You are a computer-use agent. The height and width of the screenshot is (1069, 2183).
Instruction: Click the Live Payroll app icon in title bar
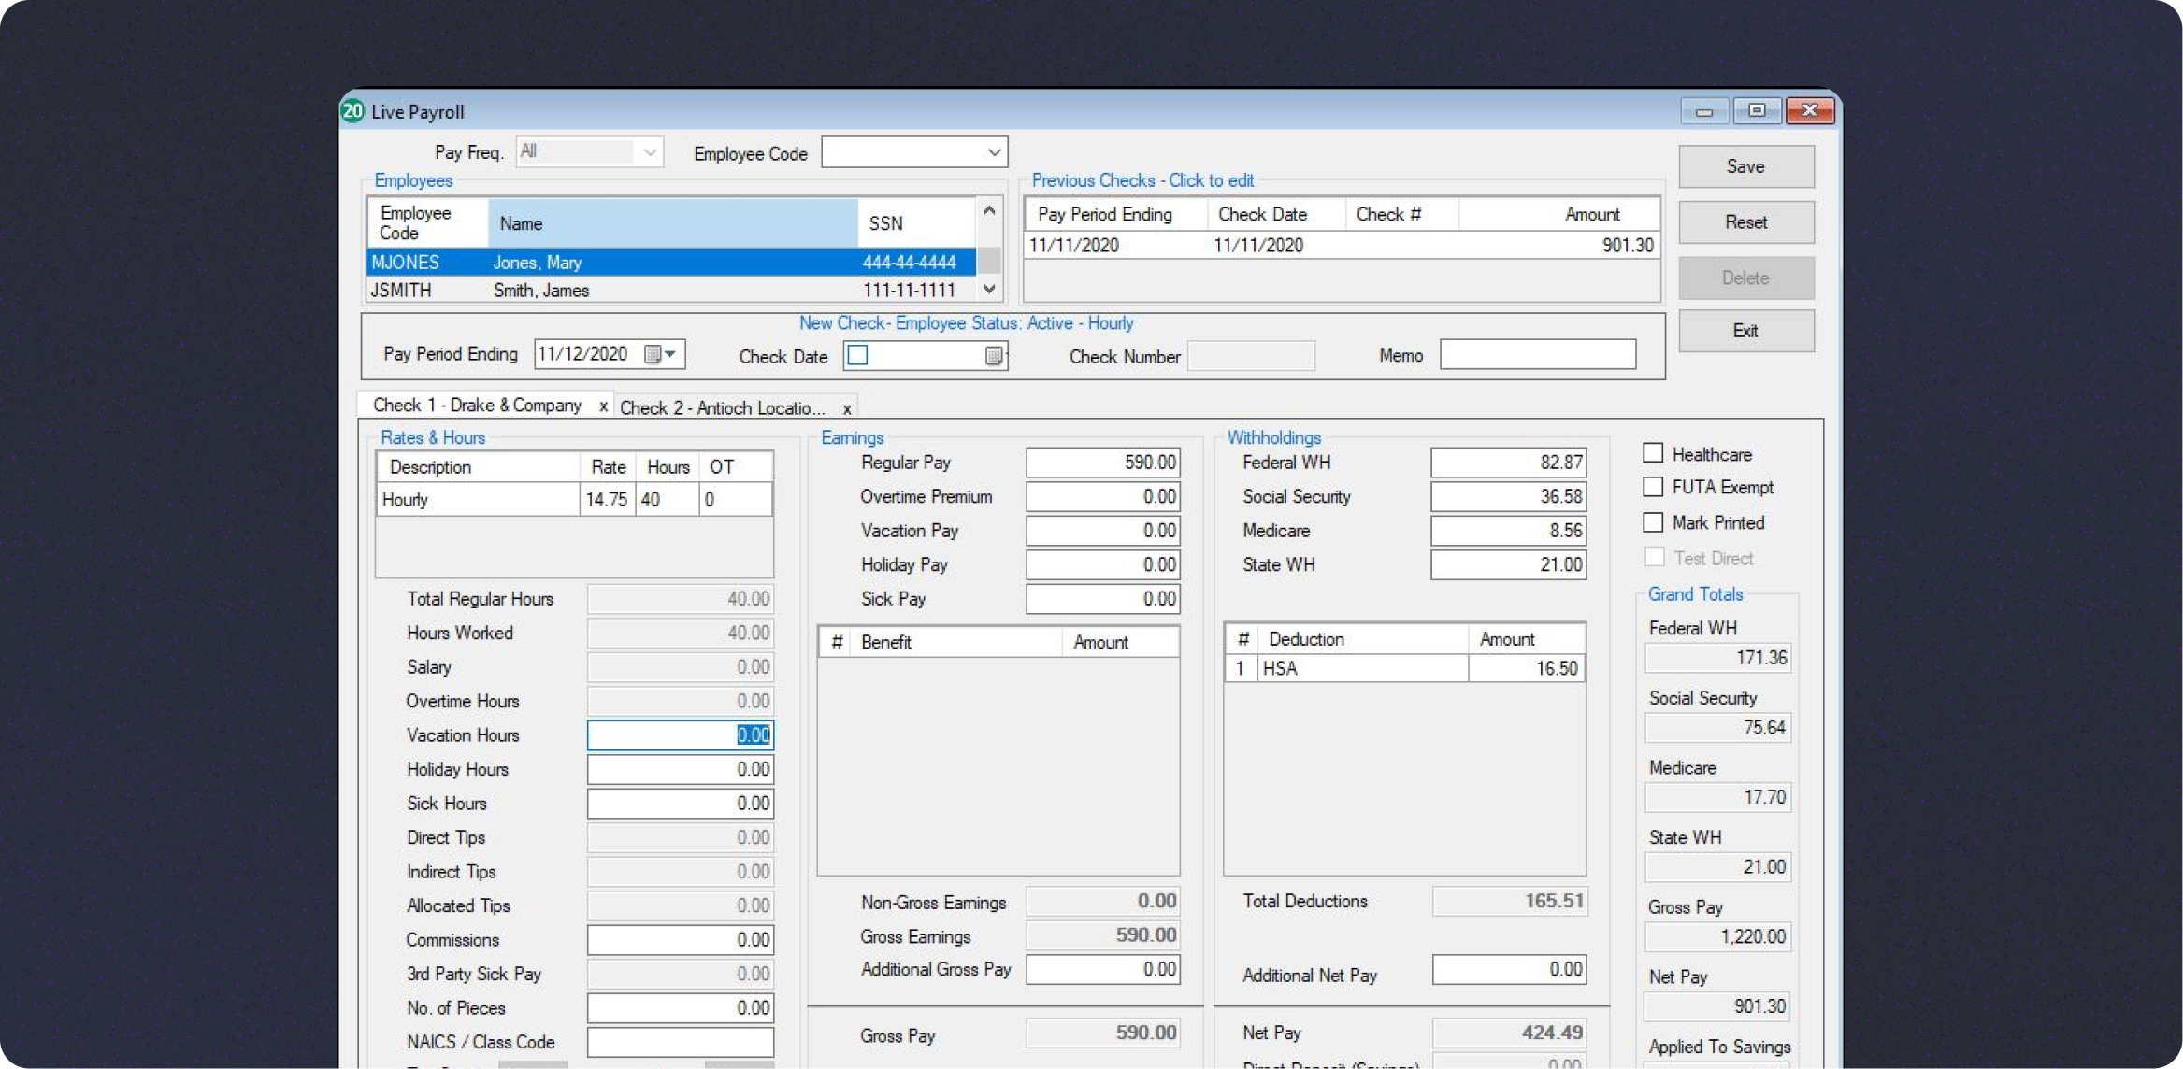[352, 111]
